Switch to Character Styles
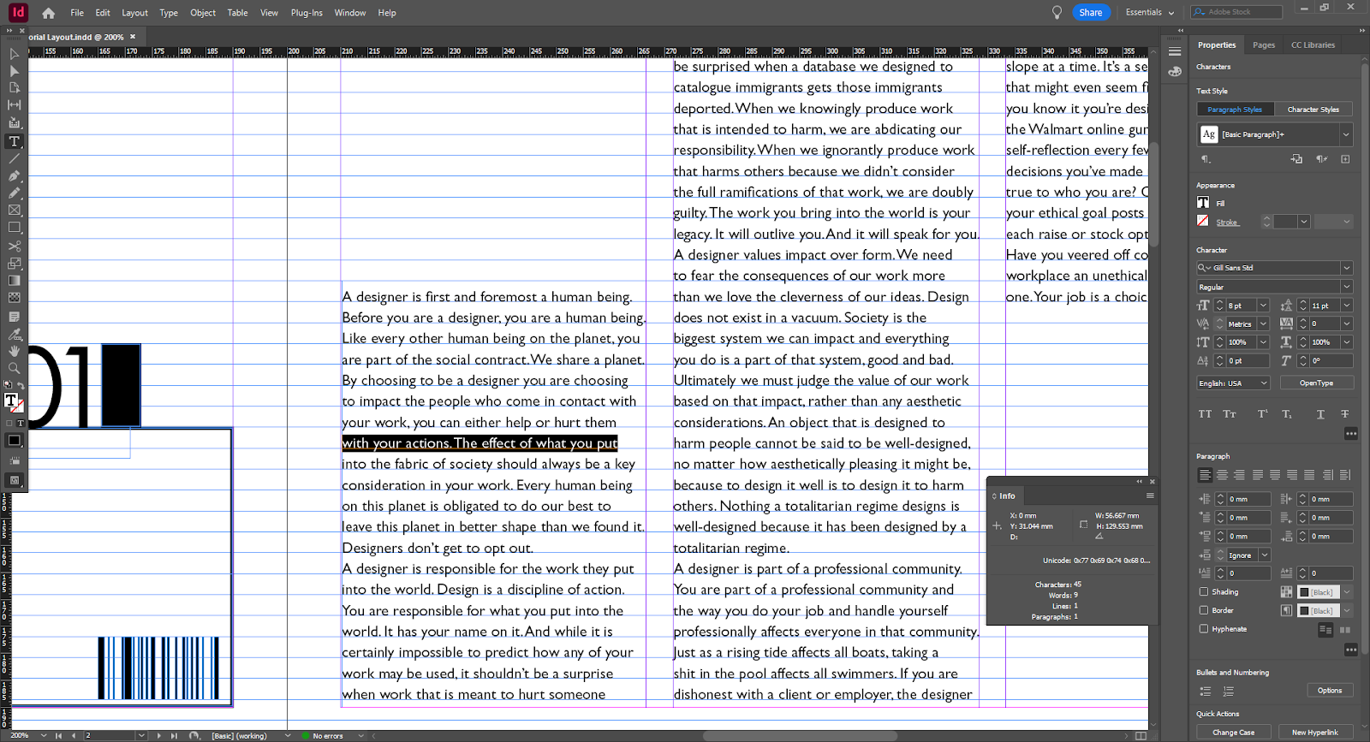The height and width of the screenshot is (742, 1370). 1313,110
